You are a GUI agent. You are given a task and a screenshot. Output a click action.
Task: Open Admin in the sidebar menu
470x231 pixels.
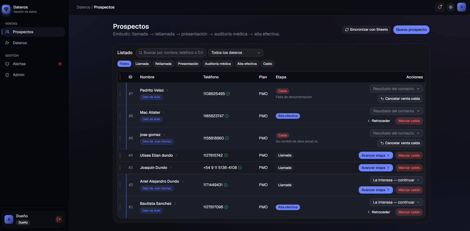33,75
